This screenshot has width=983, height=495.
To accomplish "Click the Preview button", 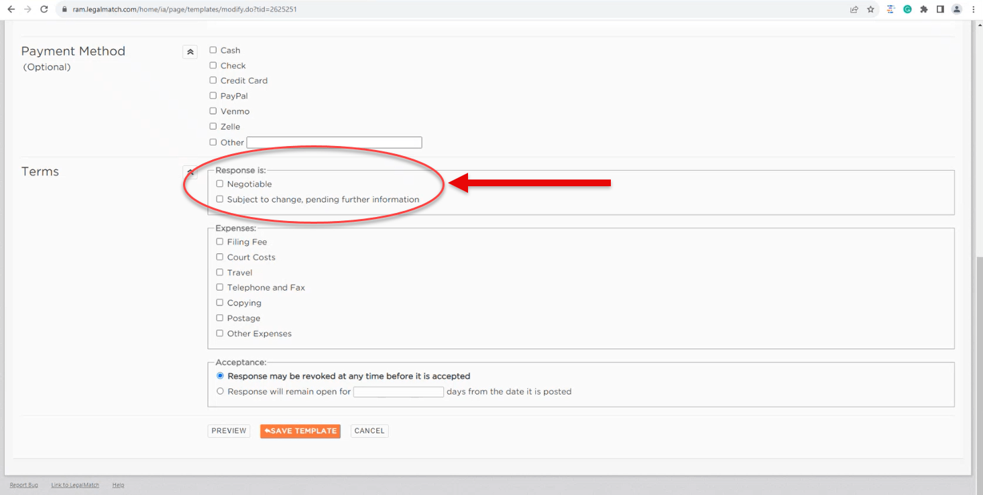I will point(229,431).
